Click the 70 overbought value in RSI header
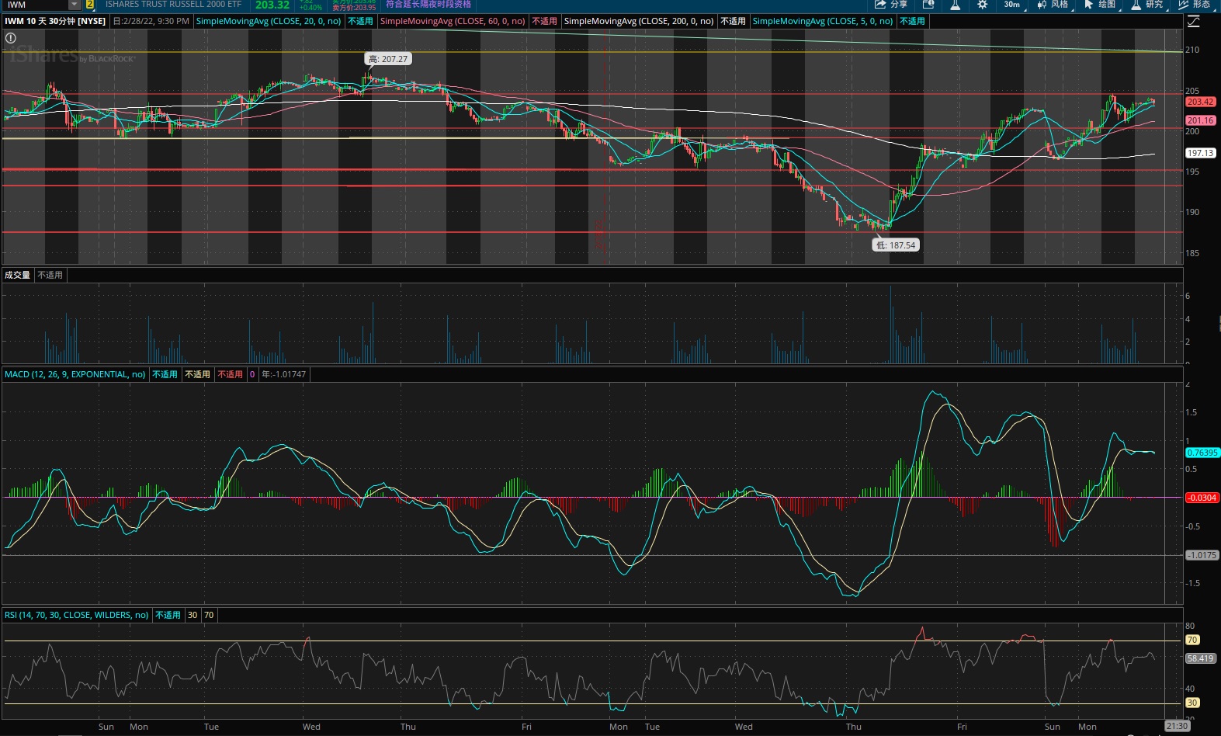1221x736 pixels. [x=209, y=615]
